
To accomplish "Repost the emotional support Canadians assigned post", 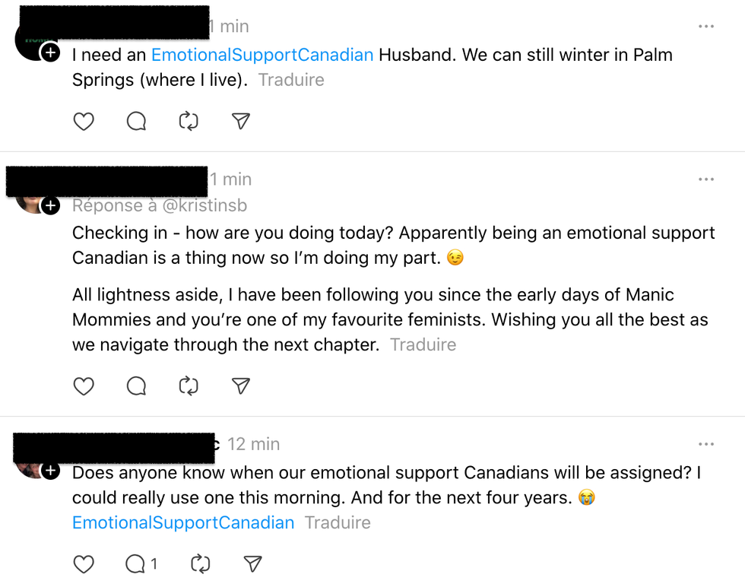I will coord(200,564).
